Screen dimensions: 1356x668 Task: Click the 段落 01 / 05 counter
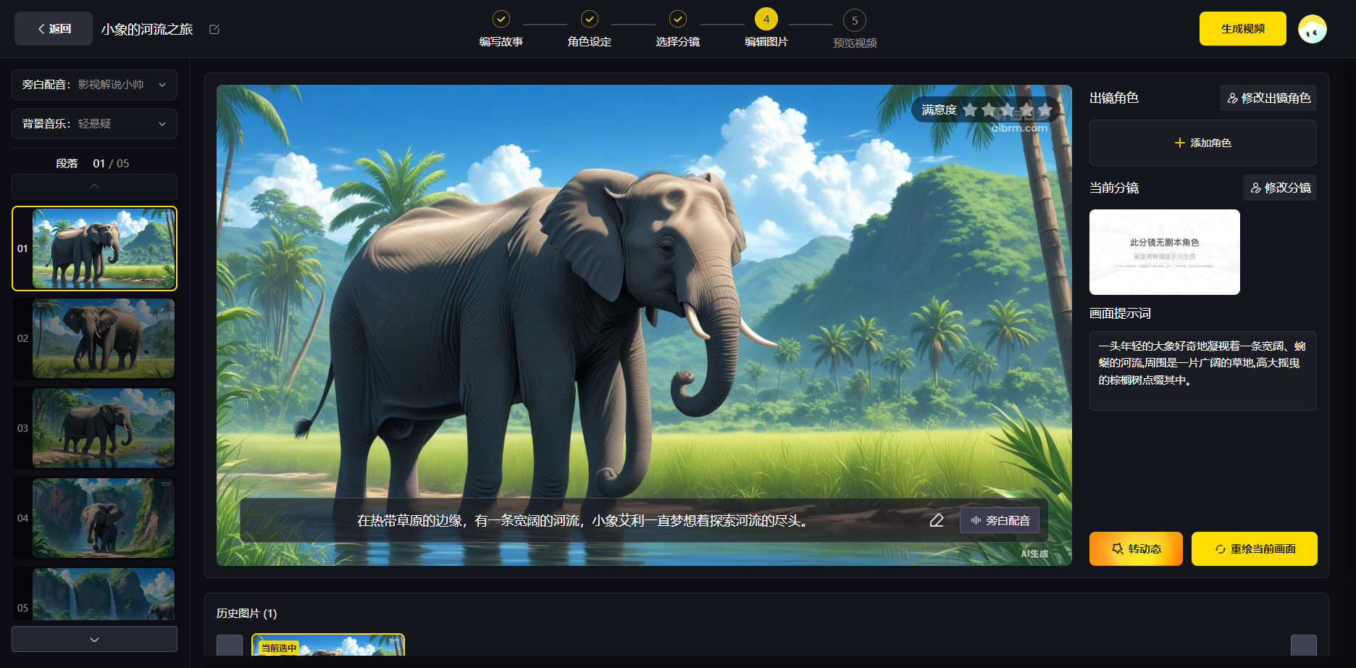93,164
